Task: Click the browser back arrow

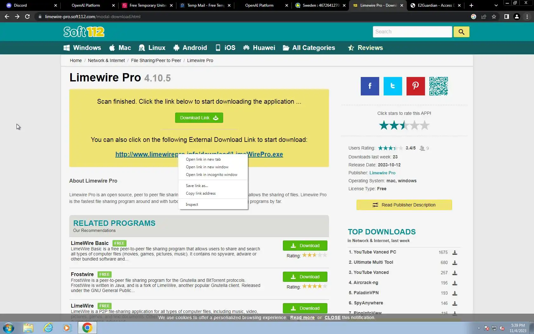Action: coord(7,17)
